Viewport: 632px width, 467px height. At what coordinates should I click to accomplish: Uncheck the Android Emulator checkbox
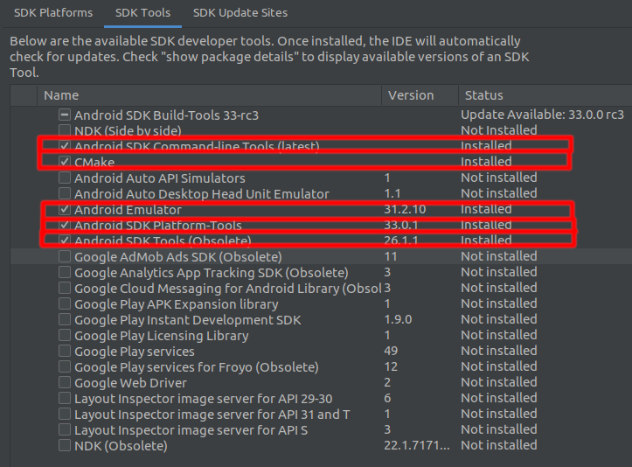click(x=65, y=209)
